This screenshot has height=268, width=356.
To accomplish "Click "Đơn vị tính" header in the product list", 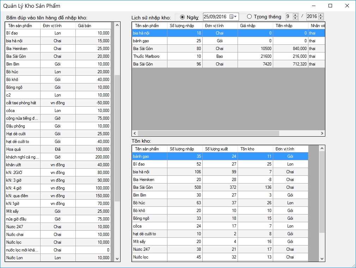I will coord(58,26).
